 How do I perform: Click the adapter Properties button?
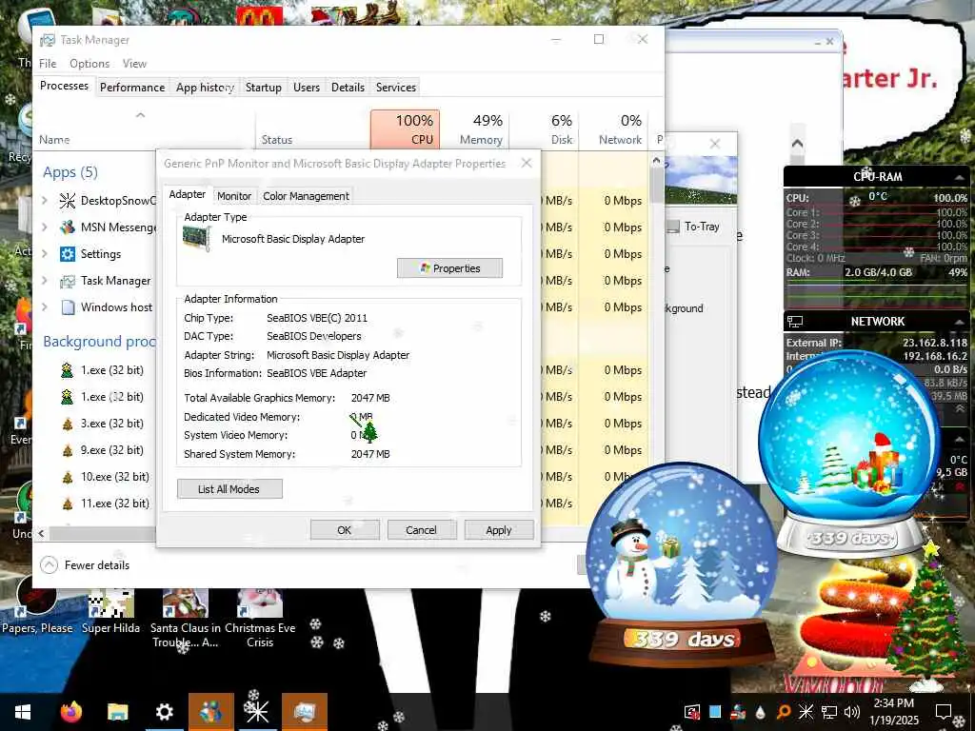(449, 268)
